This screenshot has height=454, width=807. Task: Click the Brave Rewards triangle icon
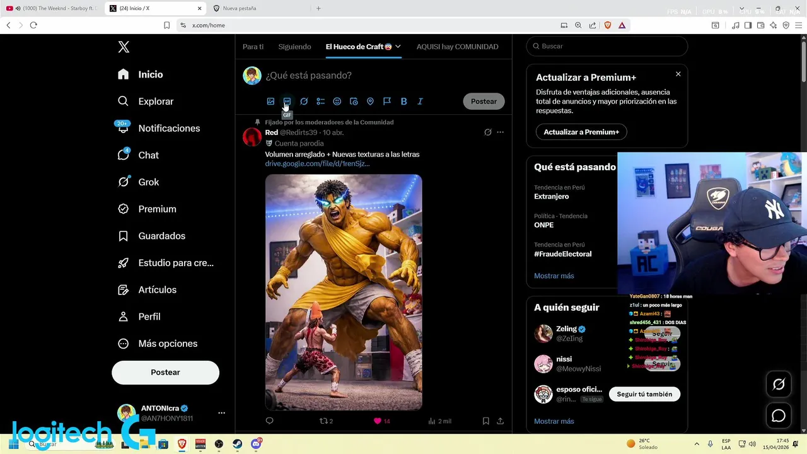[x=622, y=25]
